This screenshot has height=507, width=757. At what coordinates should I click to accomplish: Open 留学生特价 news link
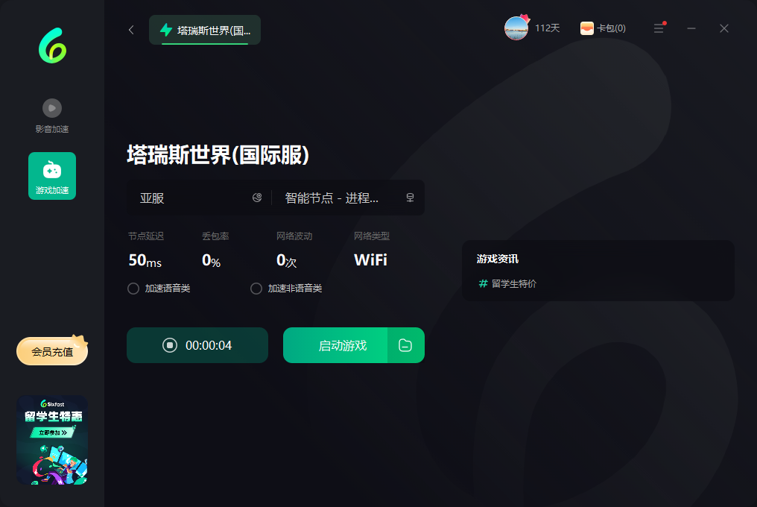coord(513,284)
